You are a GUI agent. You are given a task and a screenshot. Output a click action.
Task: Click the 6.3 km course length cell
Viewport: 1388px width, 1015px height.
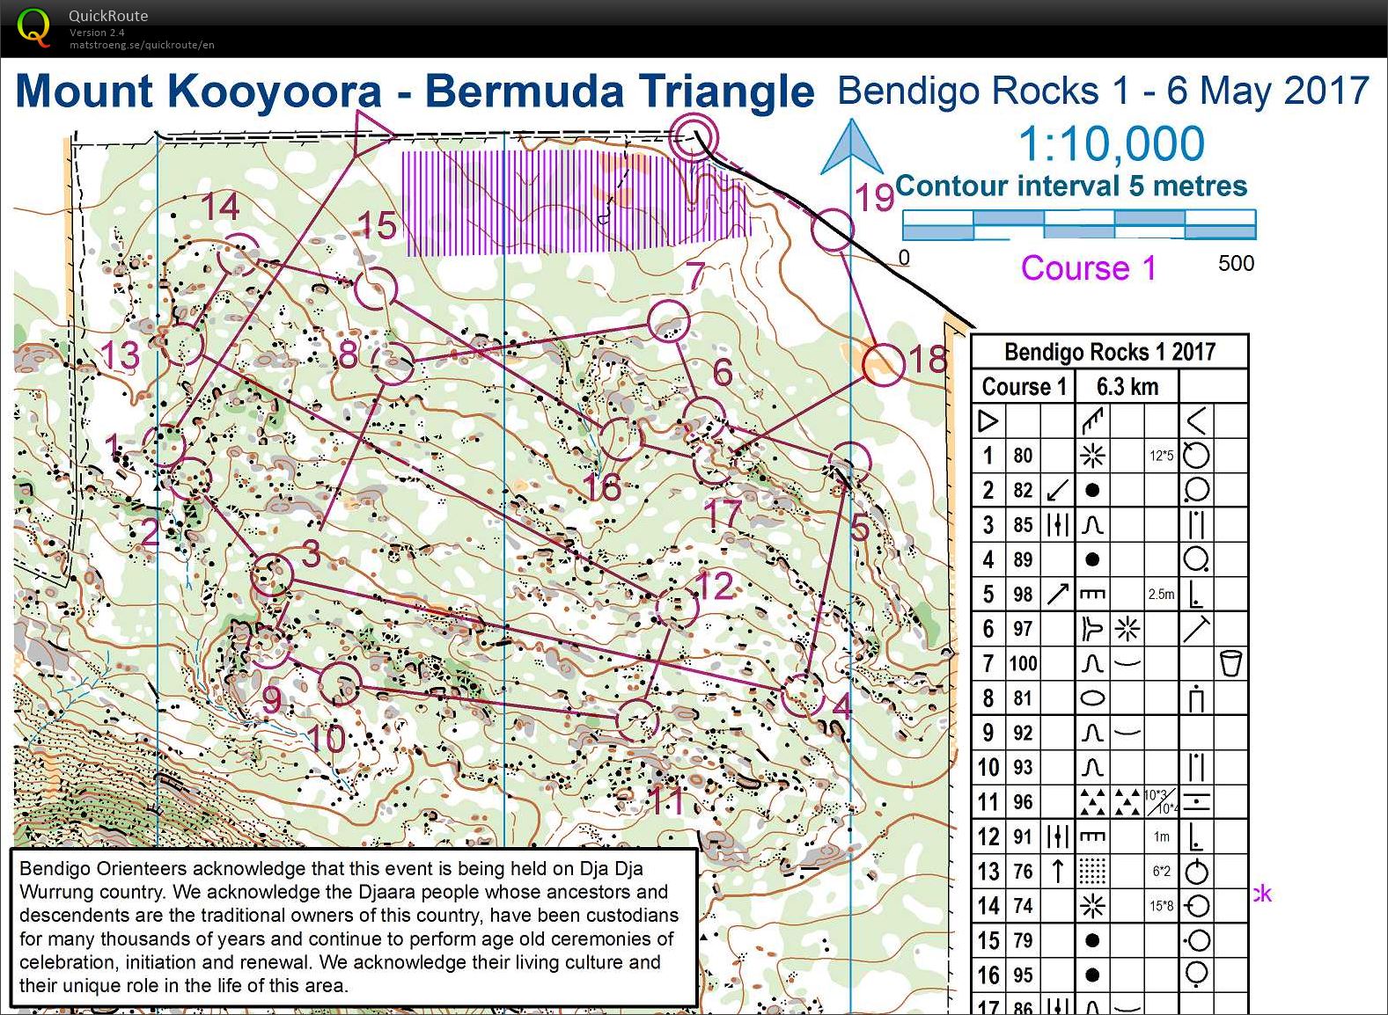click(x=1127, y=386)
